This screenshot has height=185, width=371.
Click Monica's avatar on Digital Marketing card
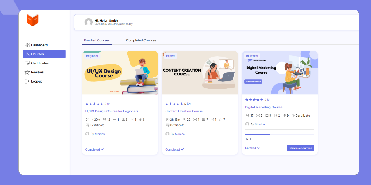[x=247, y=124]
